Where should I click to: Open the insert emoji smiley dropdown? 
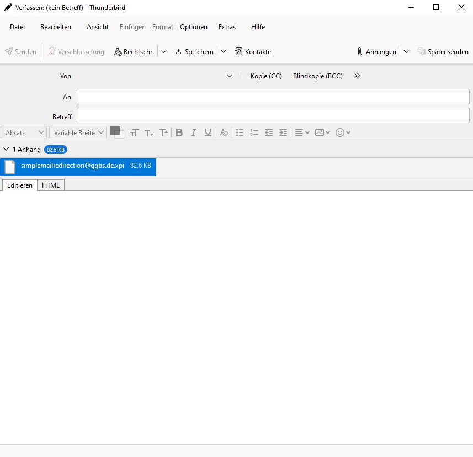[x=343, y=132]
